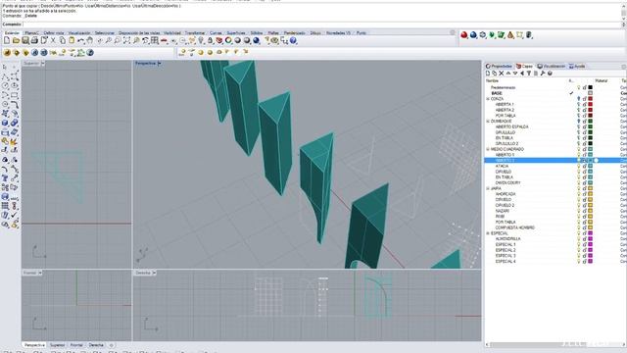Copy with the toolbar copy icon

coord(63,40)
